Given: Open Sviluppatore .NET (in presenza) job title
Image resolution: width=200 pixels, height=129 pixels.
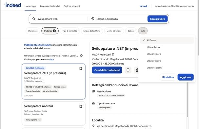Looking at the screenshot, I should point(45,73).
